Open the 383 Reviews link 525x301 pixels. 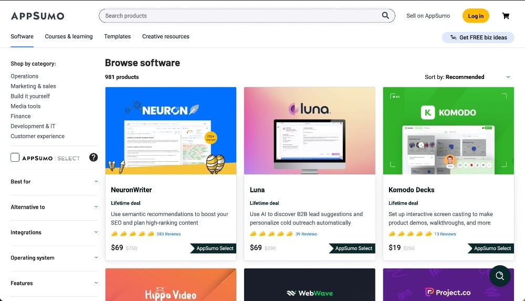click(x=169, y=234)
